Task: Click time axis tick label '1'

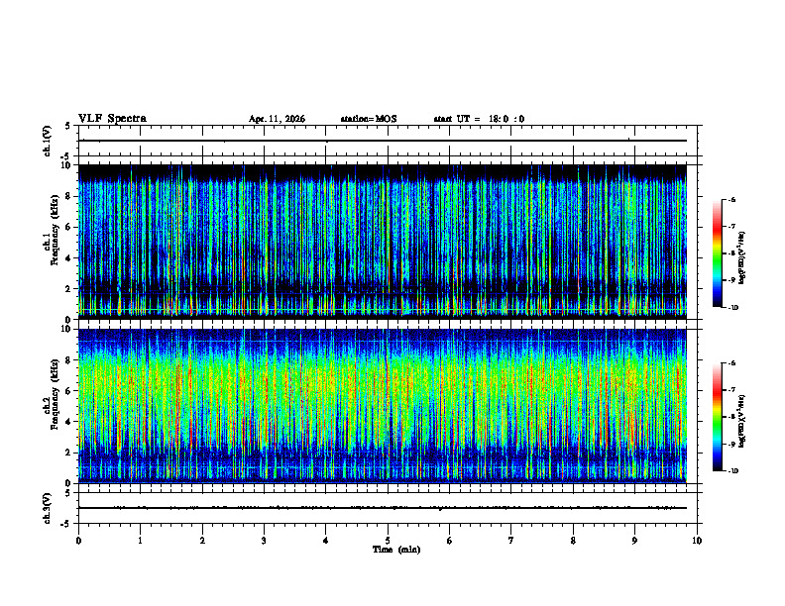Action: click(x=141, y=541)
